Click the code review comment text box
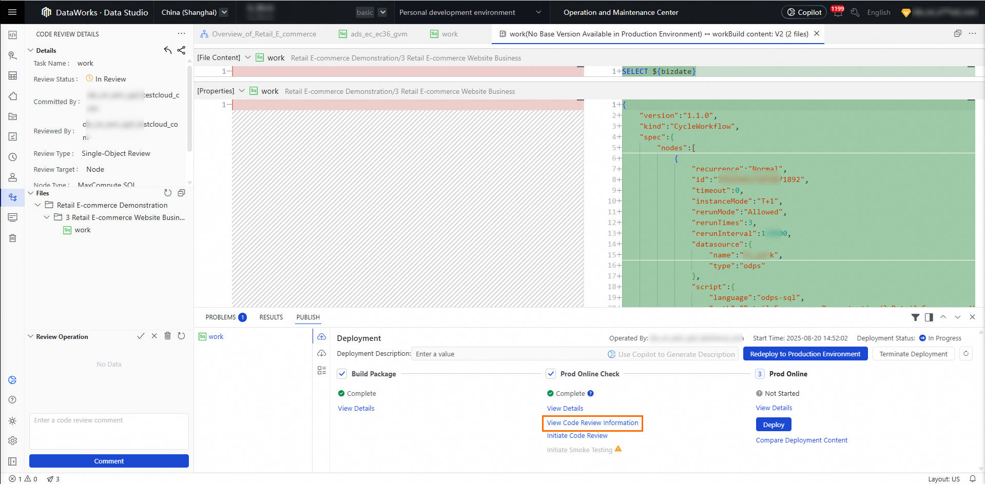The width and height of the screenshot is (985, 484). click(x=109, y=431)
